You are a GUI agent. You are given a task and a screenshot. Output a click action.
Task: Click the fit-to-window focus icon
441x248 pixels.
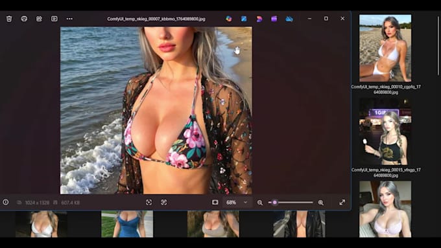pos(149,202)
